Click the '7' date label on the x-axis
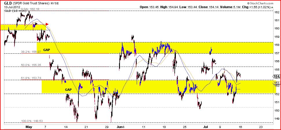Viewport: 281px width, 130px height. click(45, 127)
